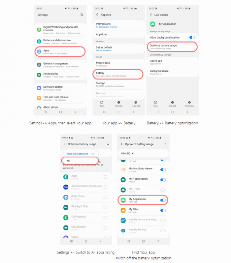The image size is (231, 263).
Task: Tap the Force stop icon on Use details screen
Action: (x=189, y=102)
